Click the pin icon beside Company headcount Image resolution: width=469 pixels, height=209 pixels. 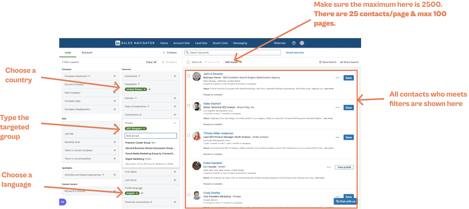[89, 76]
